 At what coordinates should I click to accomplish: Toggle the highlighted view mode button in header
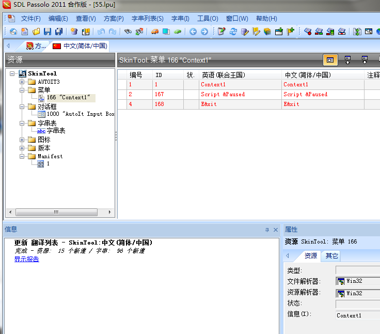pyautogui.click(x=330, y=60)
